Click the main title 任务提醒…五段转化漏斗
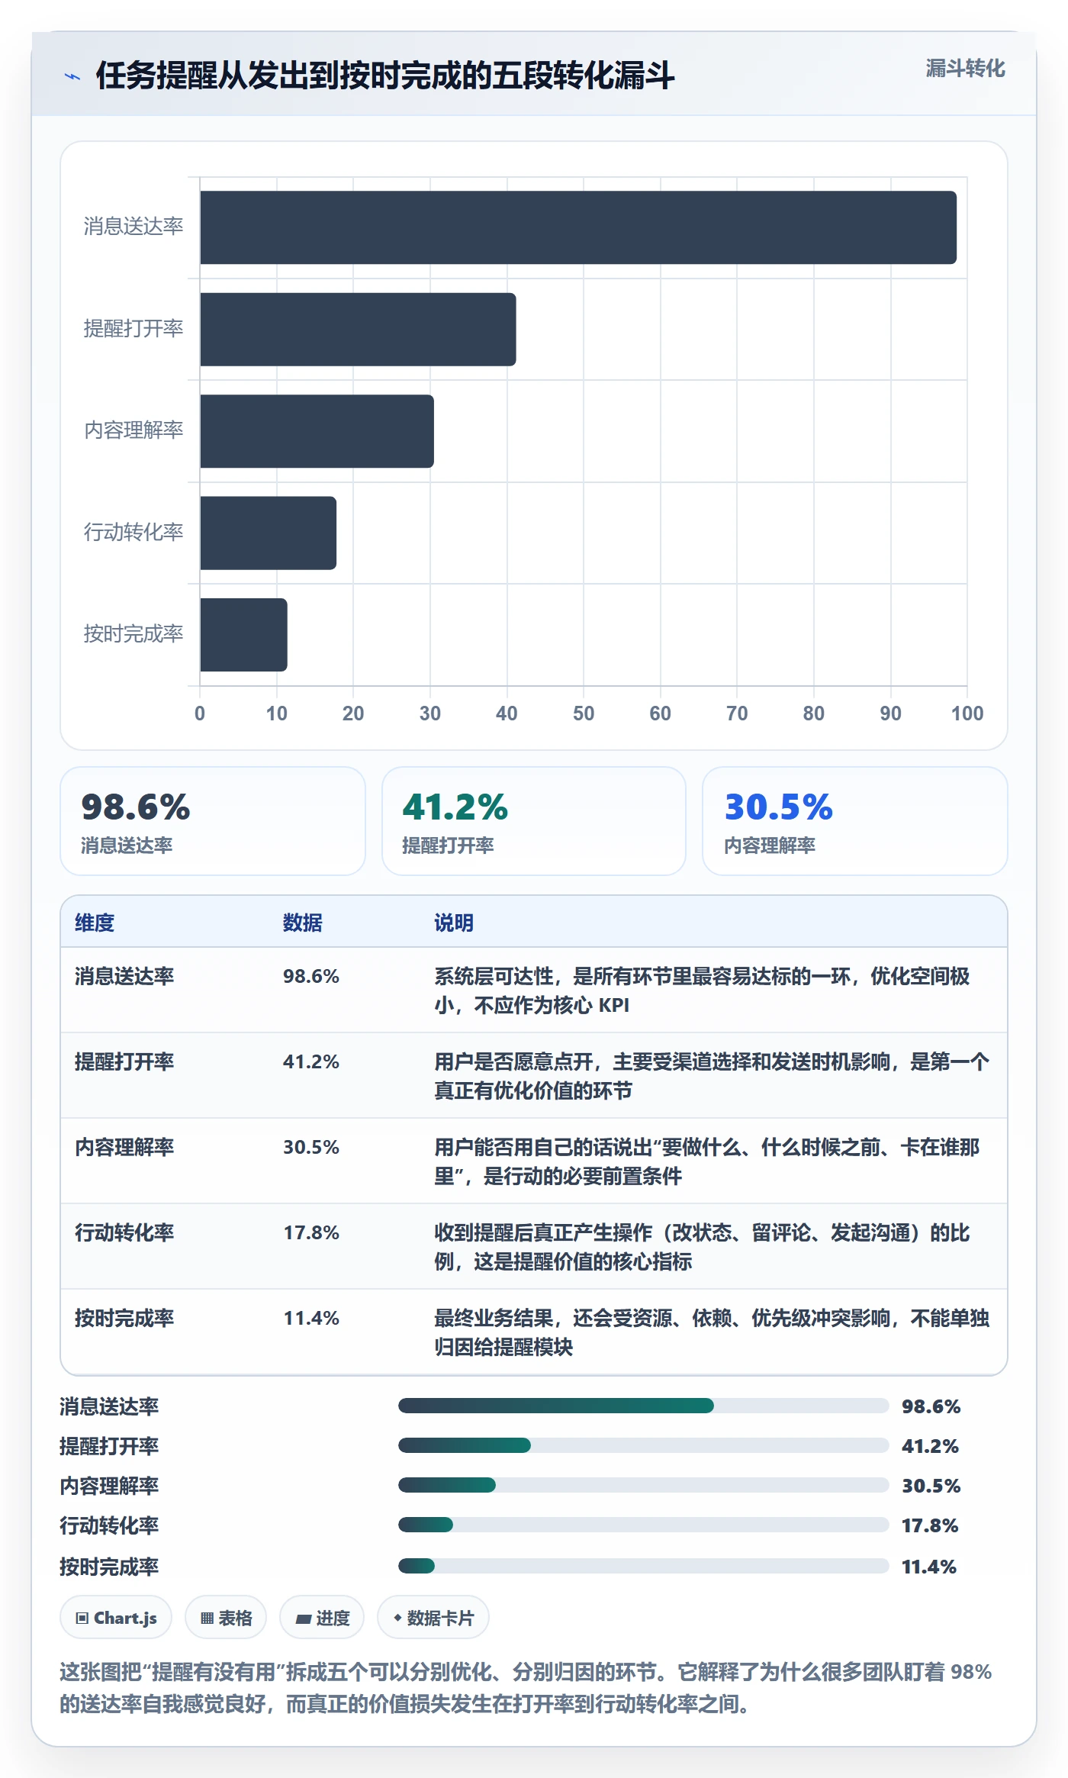 tap(385, 76)
